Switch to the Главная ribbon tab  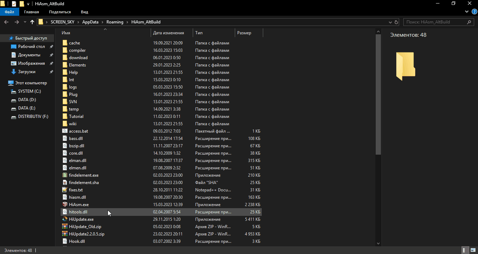pyautogui.click(x=32, y=12)
